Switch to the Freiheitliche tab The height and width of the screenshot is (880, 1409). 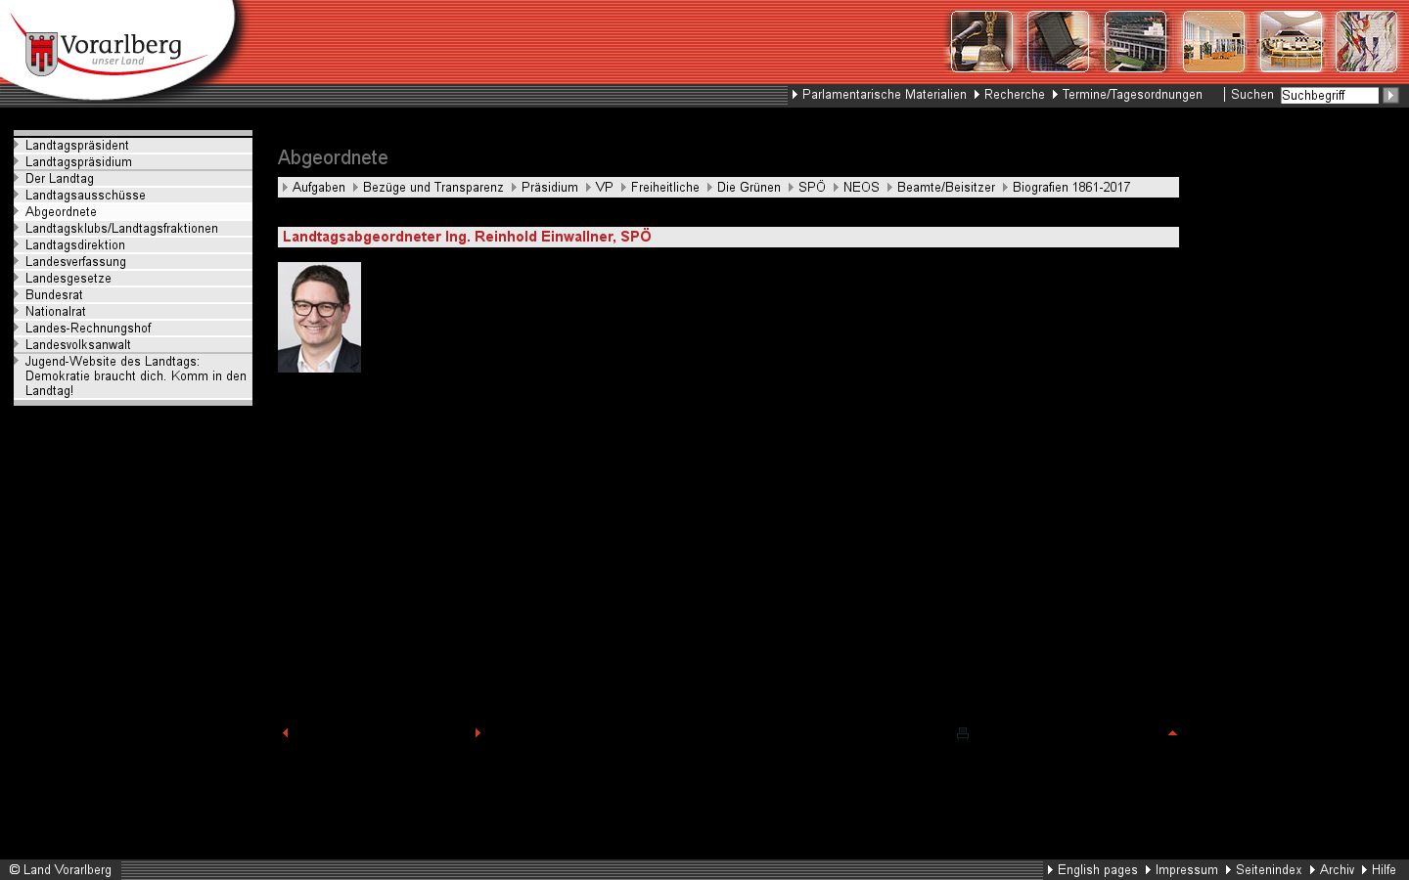(x=665, y=188)
